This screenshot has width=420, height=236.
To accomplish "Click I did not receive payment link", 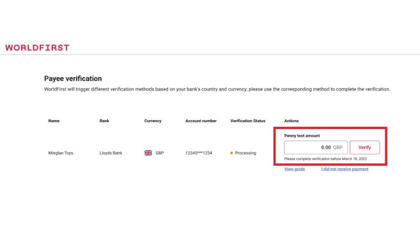I will (345, 169).
